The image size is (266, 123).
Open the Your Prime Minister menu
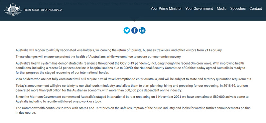click(x=166, y=9)
